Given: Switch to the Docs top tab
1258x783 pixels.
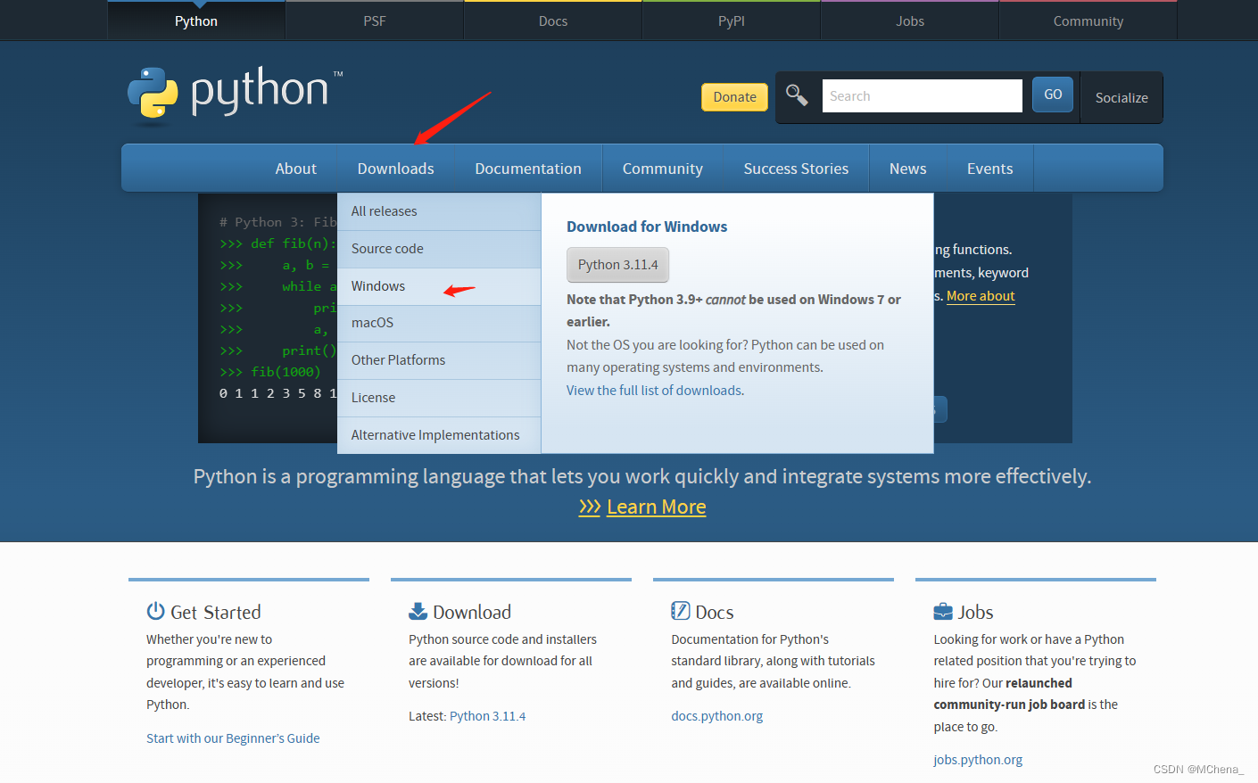Looking at the screenshot, I should (553, 21).
